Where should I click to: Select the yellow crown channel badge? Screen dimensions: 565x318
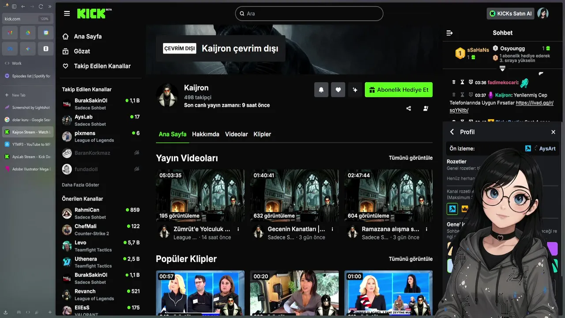point(464,209)
